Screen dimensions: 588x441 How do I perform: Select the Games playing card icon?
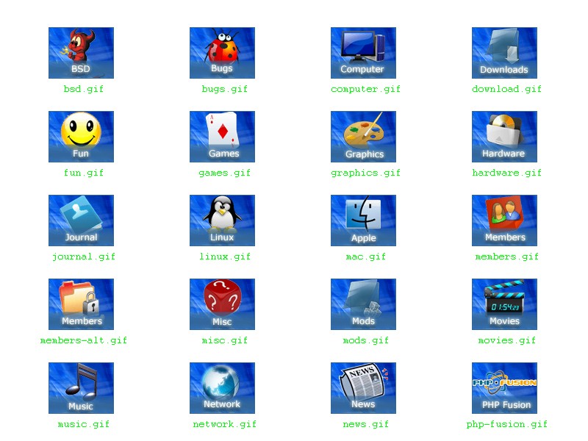pos(222,137)
